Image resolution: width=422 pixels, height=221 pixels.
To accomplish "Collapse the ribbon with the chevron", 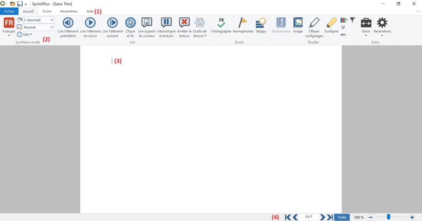I will pos(418,11).
